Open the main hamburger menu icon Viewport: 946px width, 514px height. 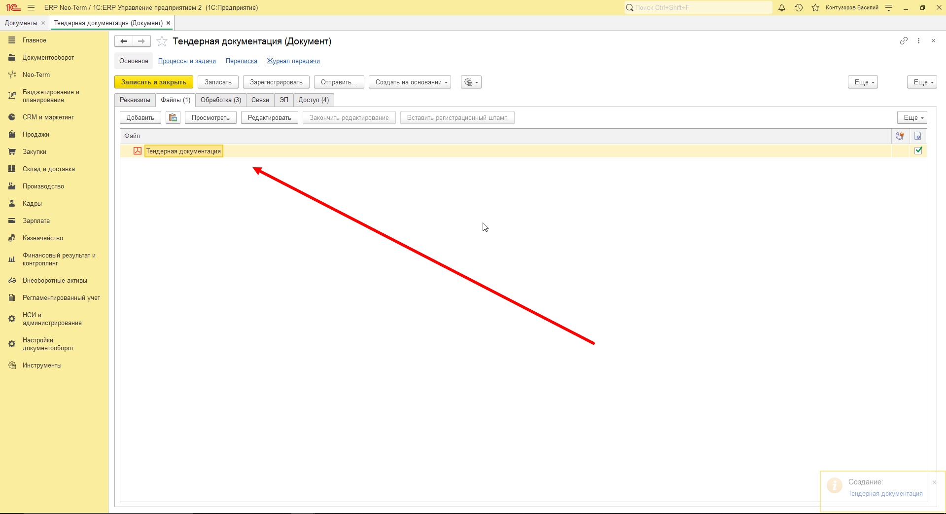coord(31,7)
